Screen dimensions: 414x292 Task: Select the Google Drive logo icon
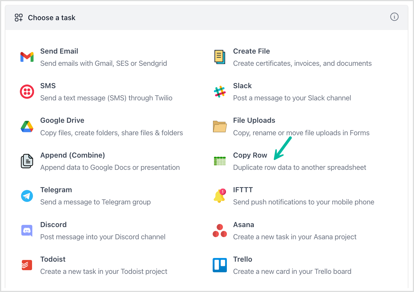[x=27, y=126]
